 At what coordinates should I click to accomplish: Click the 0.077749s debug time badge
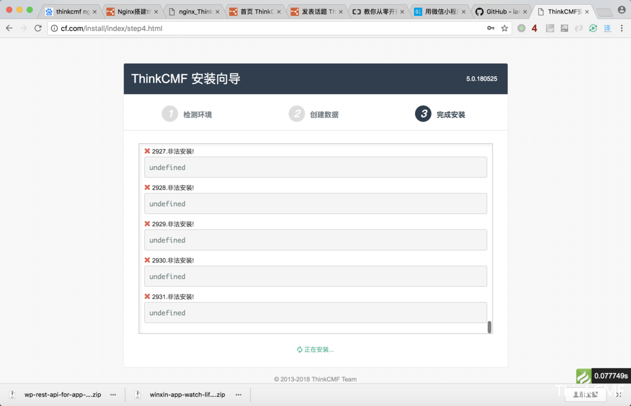click(611, 376)
